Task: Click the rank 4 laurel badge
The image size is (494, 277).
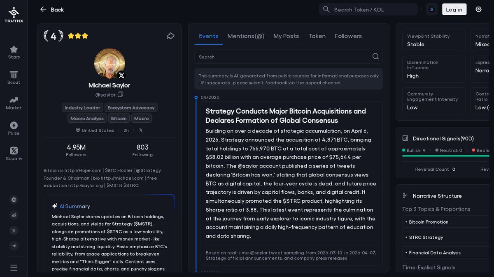Action: pyautogui.click(x=53, y=36)
